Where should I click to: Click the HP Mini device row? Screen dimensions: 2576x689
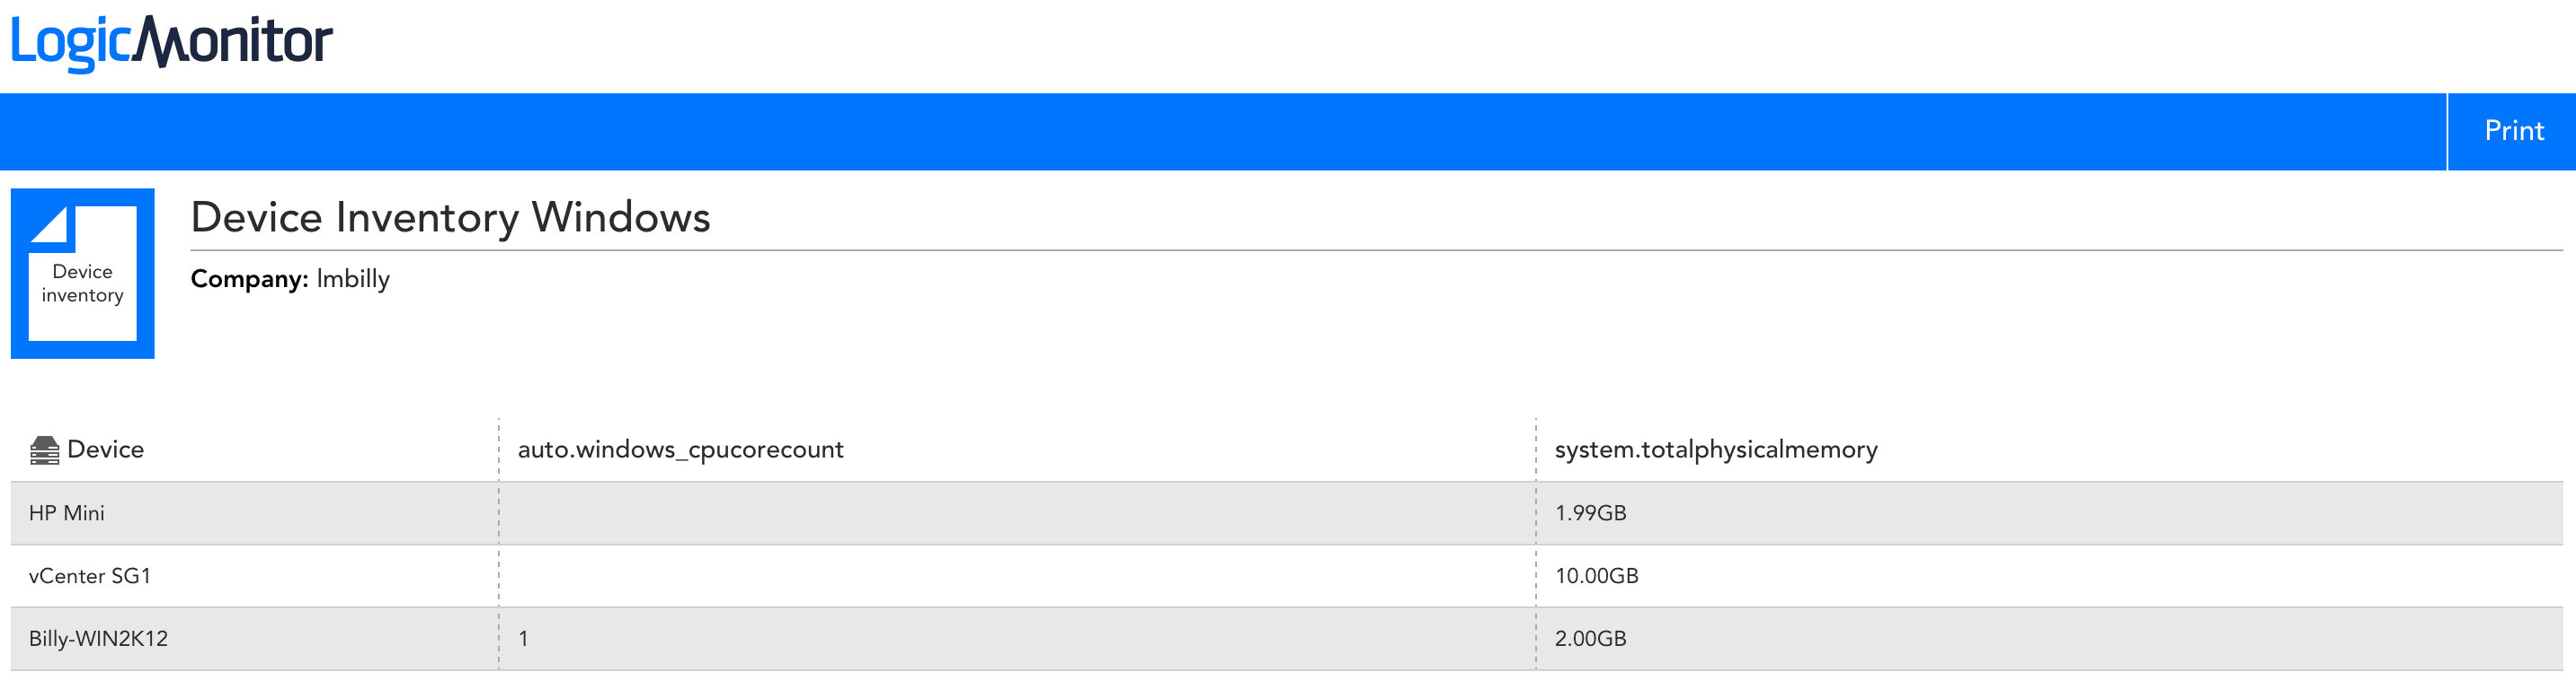1287,513
